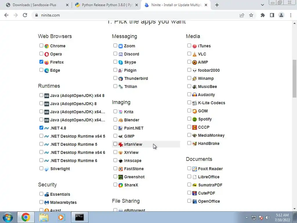Select the MusicBee checkbox
Image resolution: width=297 pixels, height=223 pixels.
point(189,86)
